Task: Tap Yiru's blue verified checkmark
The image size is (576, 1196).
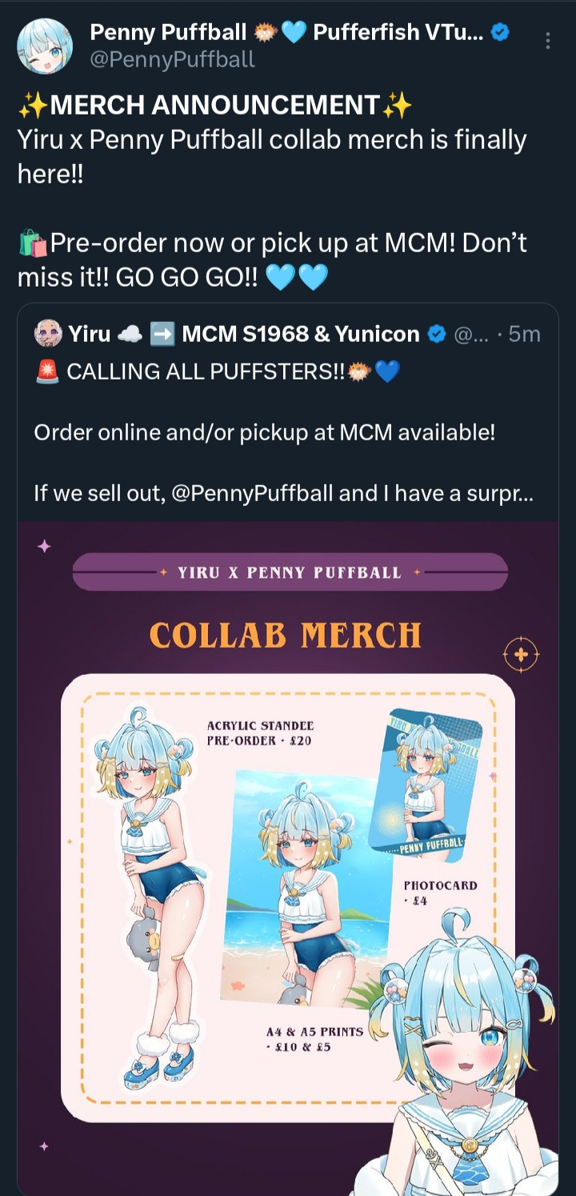Action: (x=437, y=334)
